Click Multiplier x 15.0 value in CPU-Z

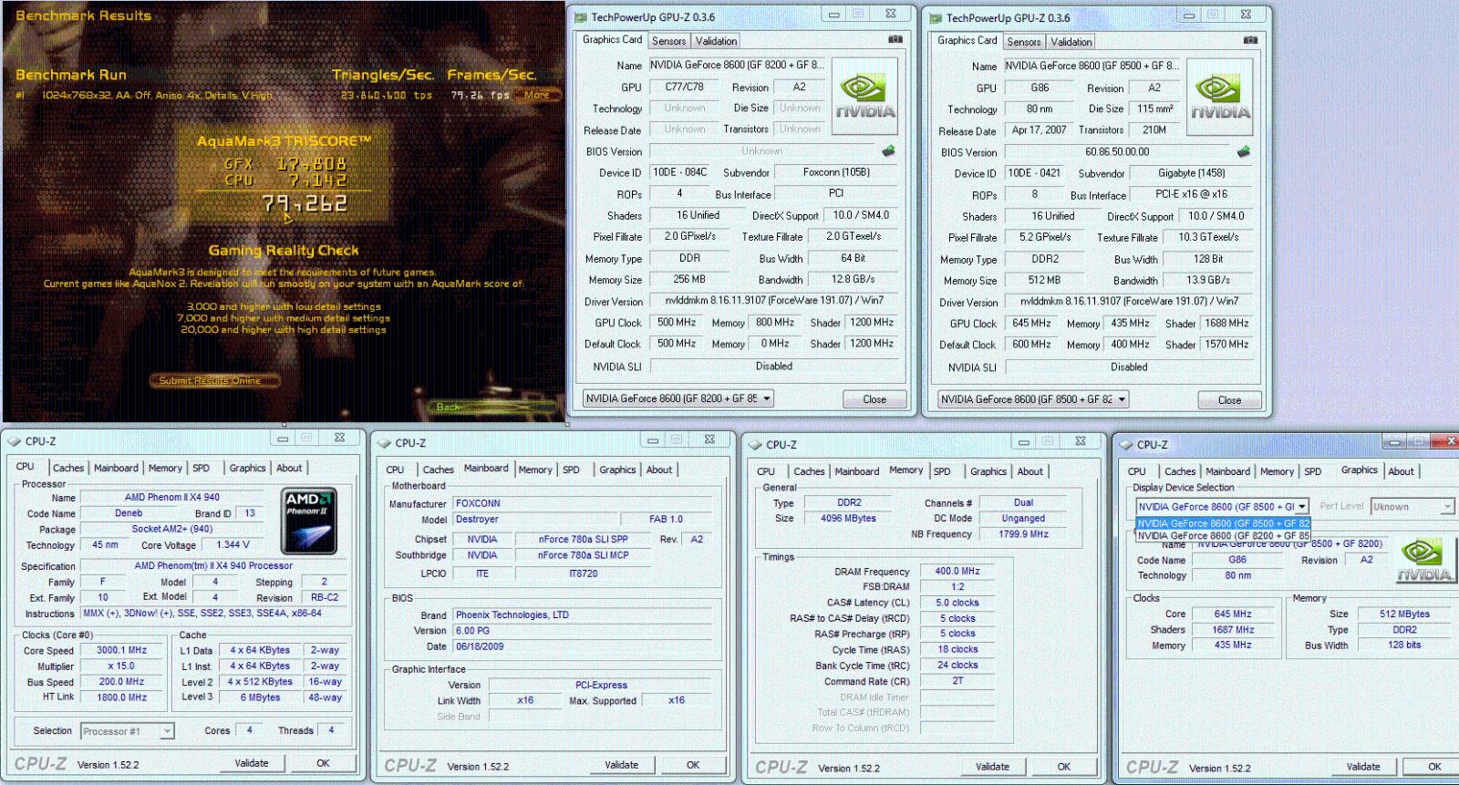122,666
